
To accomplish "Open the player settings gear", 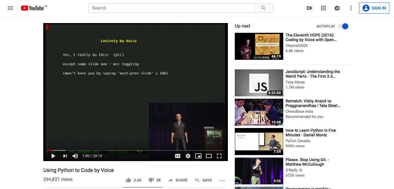I will 188,156.
